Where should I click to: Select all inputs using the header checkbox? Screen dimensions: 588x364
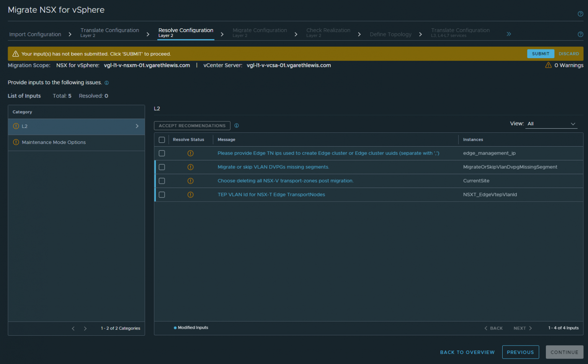[162, 140]
